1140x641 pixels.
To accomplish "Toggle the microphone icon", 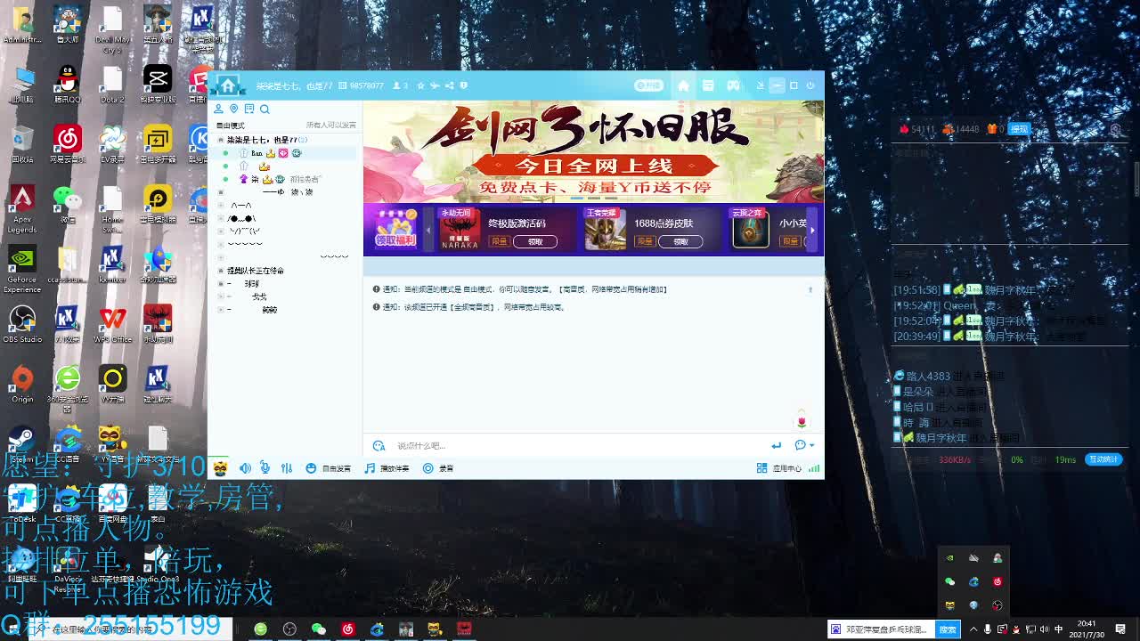I will point(265,468).
